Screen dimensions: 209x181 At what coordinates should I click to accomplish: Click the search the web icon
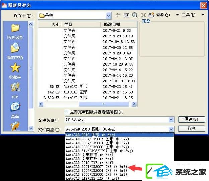pos(135,15)
